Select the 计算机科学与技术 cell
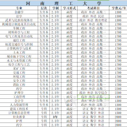This screenshot has height=127, width=127. click(x=19, y=48)
